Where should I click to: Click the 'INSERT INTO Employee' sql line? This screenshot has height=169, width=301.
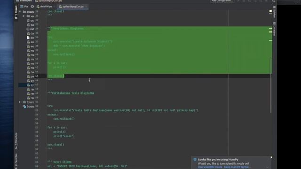point(87,166)
